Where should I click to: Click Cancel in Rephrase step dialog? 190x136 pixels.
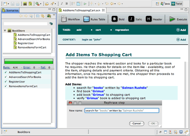click(x=137, y=123)
